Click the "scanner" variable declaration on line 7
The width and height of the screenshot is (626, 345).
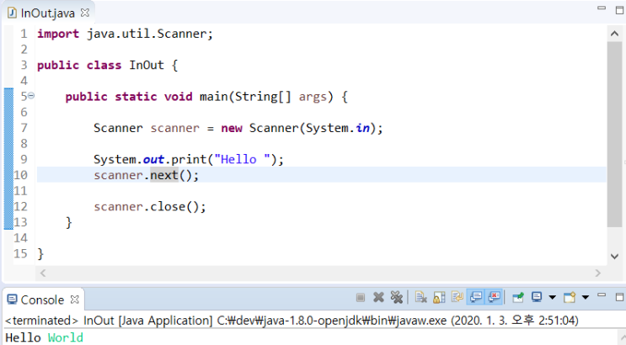point(175,128)
